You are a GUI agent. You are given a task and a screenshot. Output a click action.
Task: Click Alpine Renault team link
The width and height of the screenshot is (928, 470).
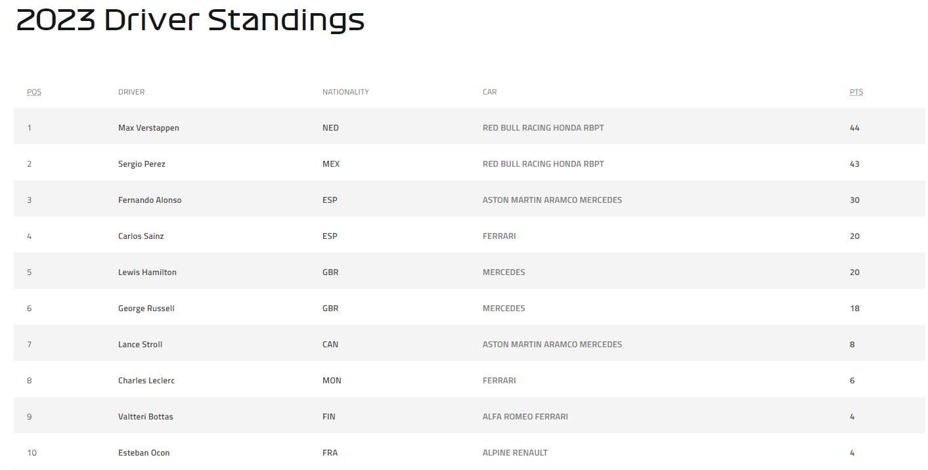(x=515, y=453)
